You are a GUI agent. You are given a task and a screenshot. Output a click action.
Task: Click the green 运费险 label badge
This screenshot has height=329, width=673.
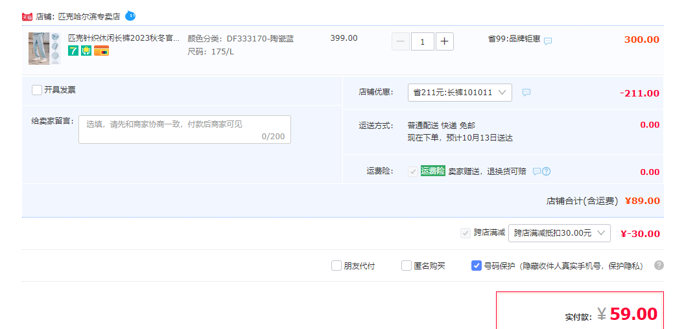click(432, 171)
